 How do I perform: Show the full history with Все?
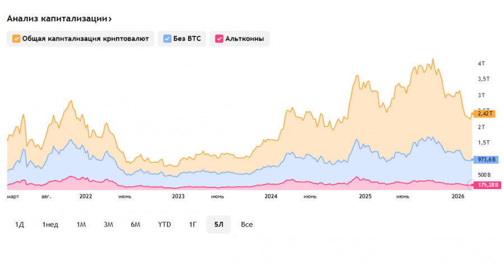[x=247, y=224]
